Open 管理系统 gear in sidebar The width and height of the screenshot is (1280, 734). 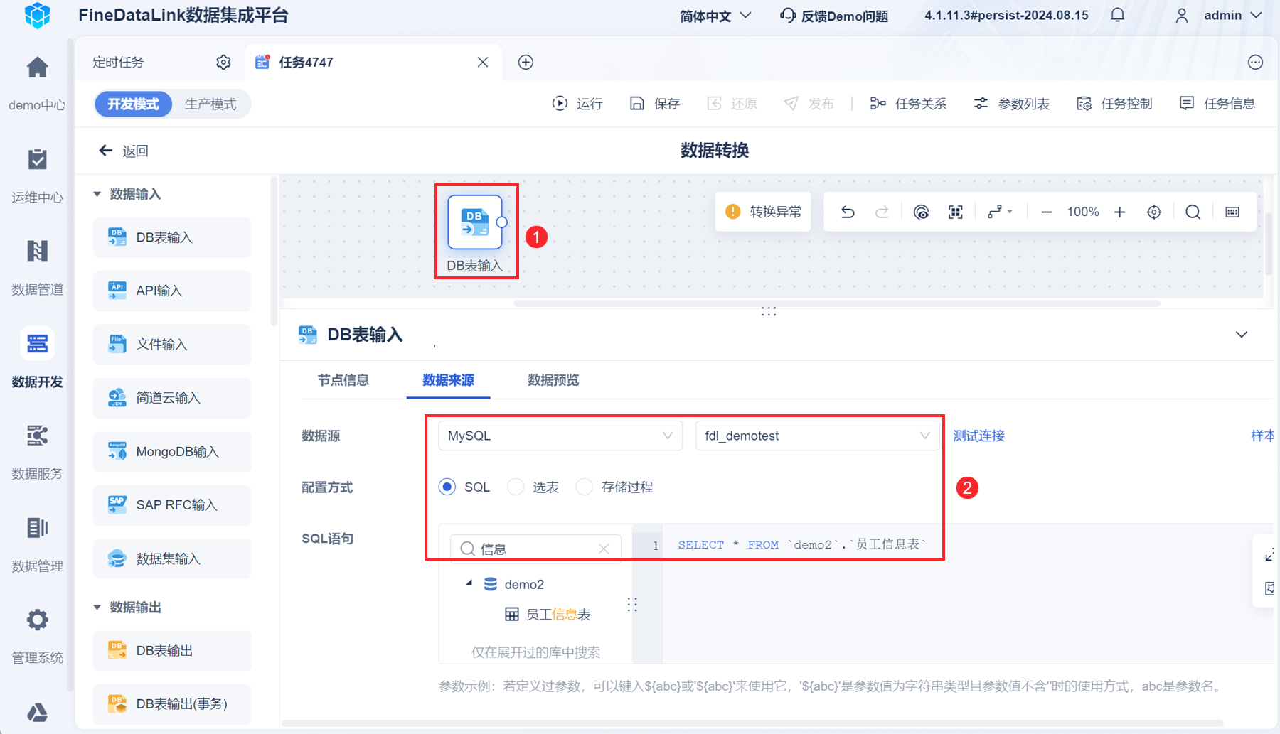pos(37,620)
